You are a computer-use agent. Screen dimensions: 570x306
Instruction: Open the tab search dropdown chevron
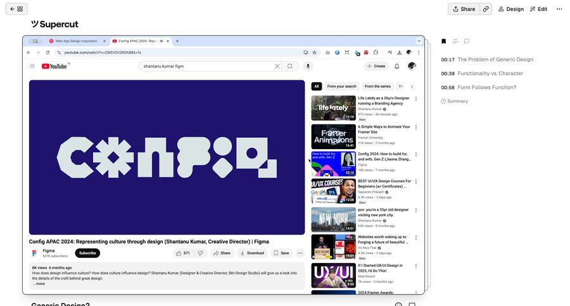[419, 41]
